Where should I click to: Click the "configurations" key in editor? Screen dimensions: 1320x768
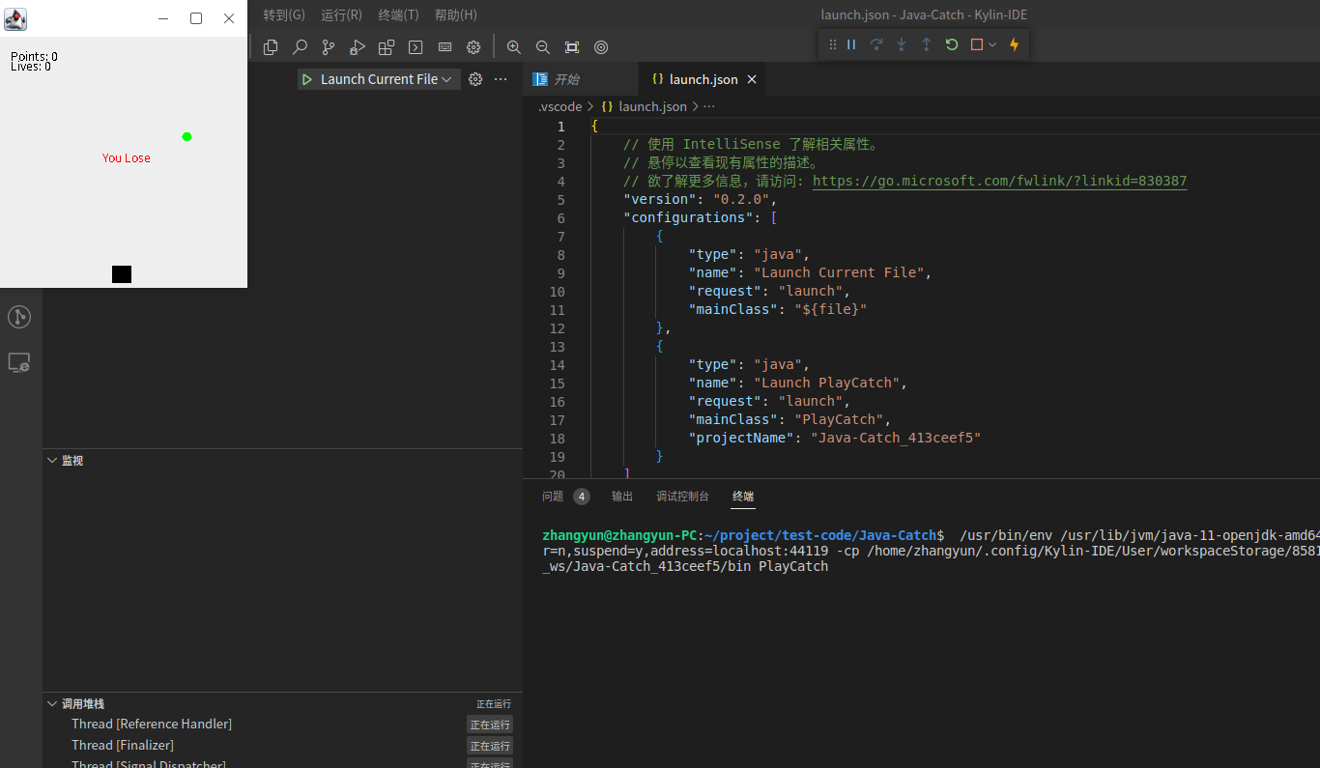click(x=687, y=217)
